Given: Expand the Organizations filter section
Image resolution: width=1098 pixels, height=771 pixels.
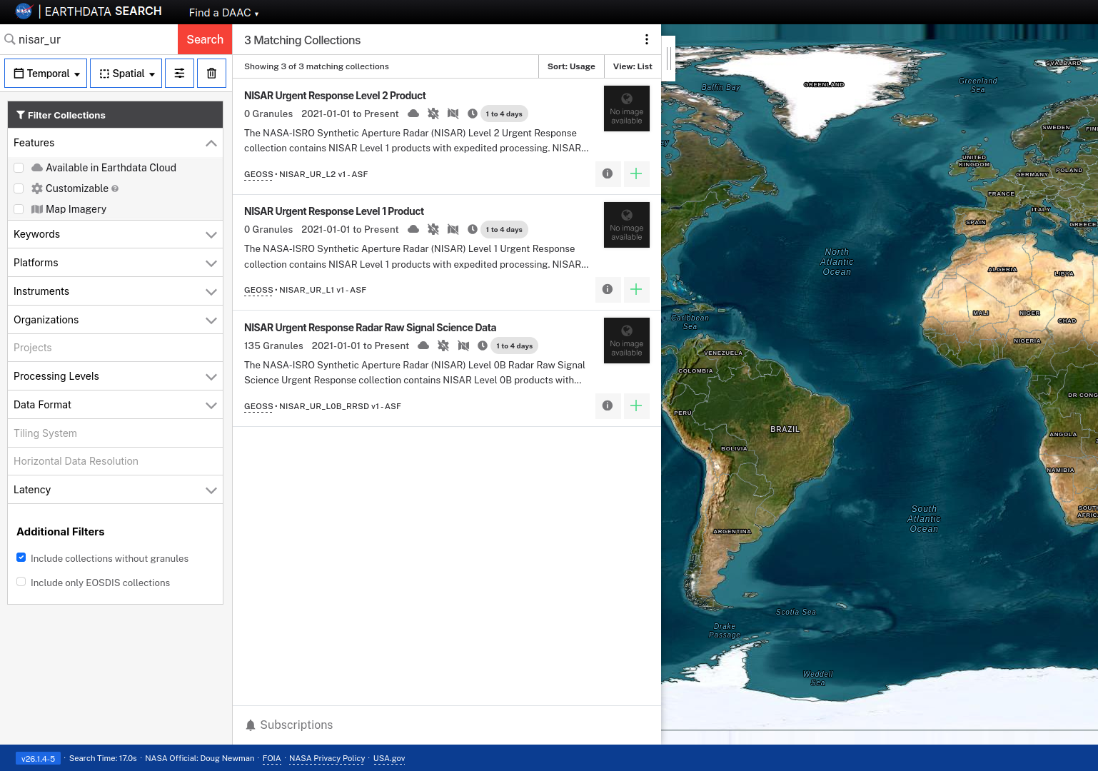Looking at the screenshot, I should point(115,320).
